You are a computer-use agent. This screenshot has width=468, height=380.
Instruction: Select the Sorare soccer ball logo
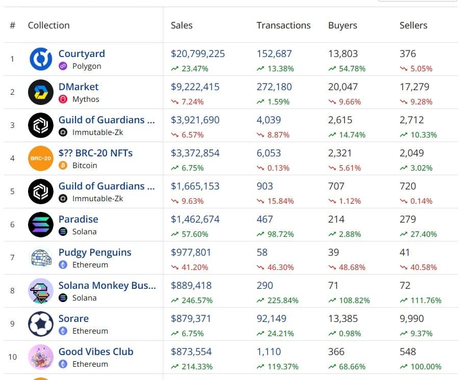coord(41,324)
